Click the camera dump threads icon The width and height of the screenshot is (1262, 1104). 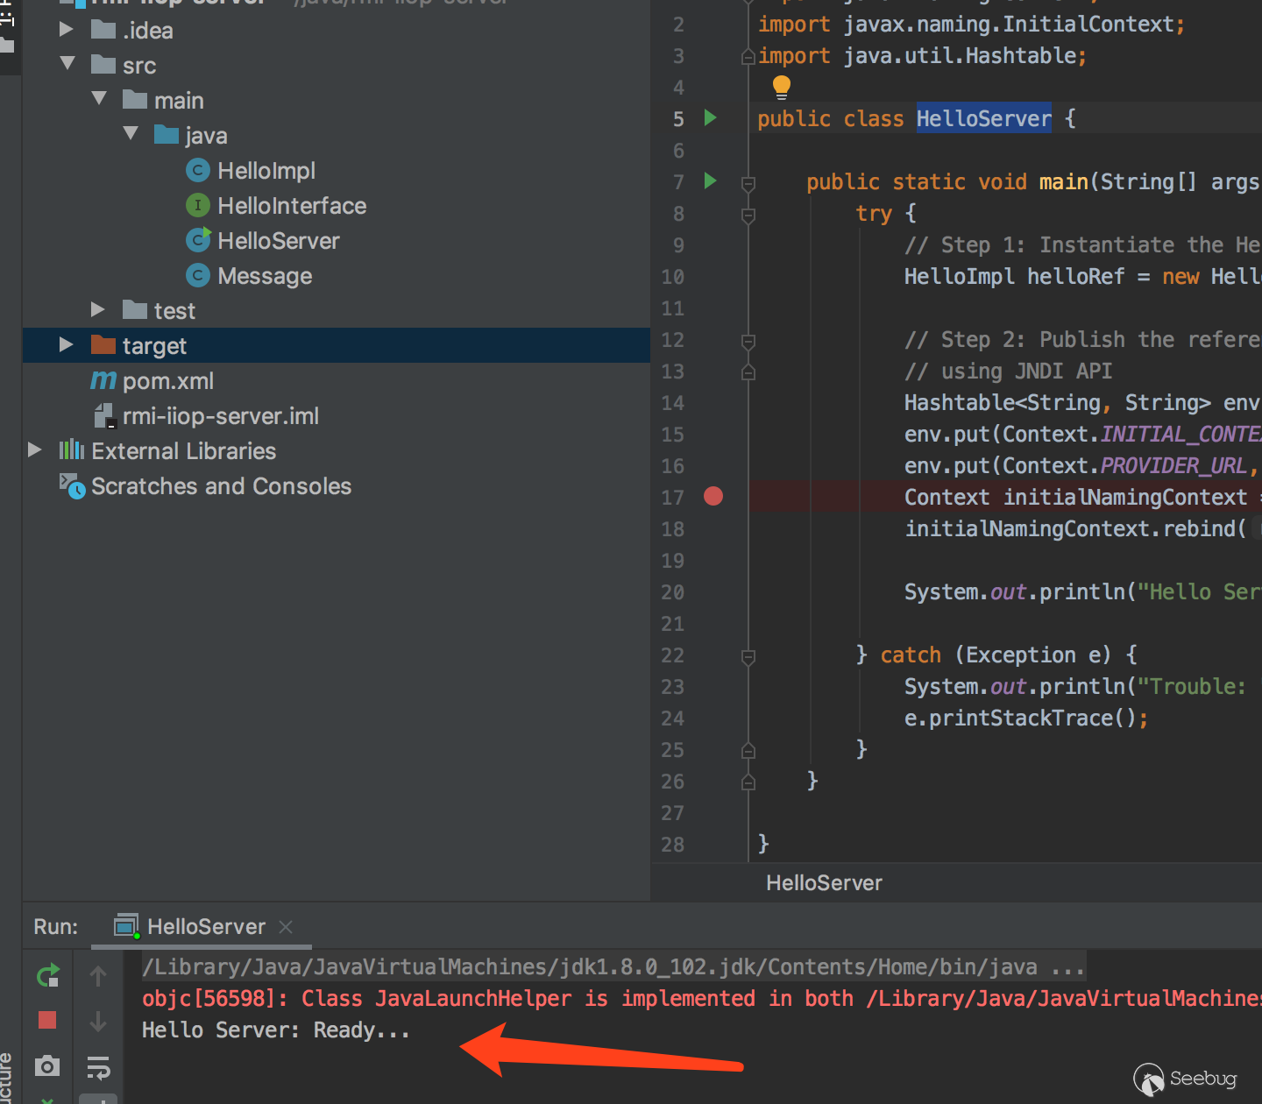tap(47, 1065)
